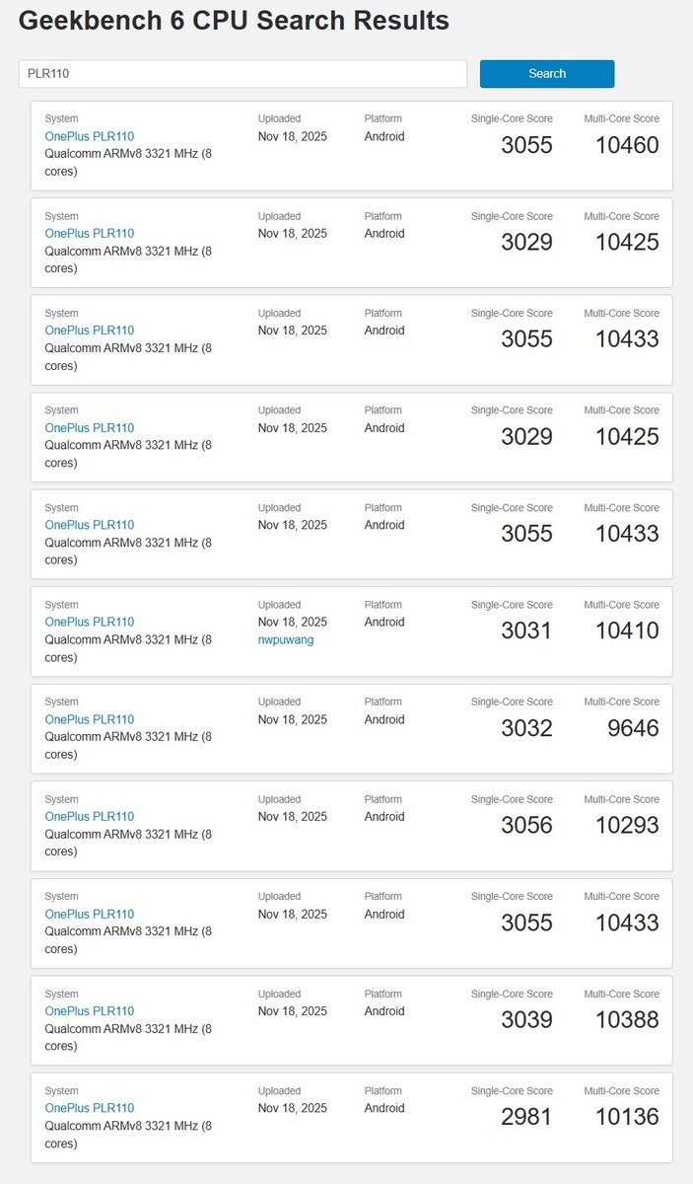This screenshot has width=693, height=1184.
Task: Click the blue Search button
Action: point(546,74)
